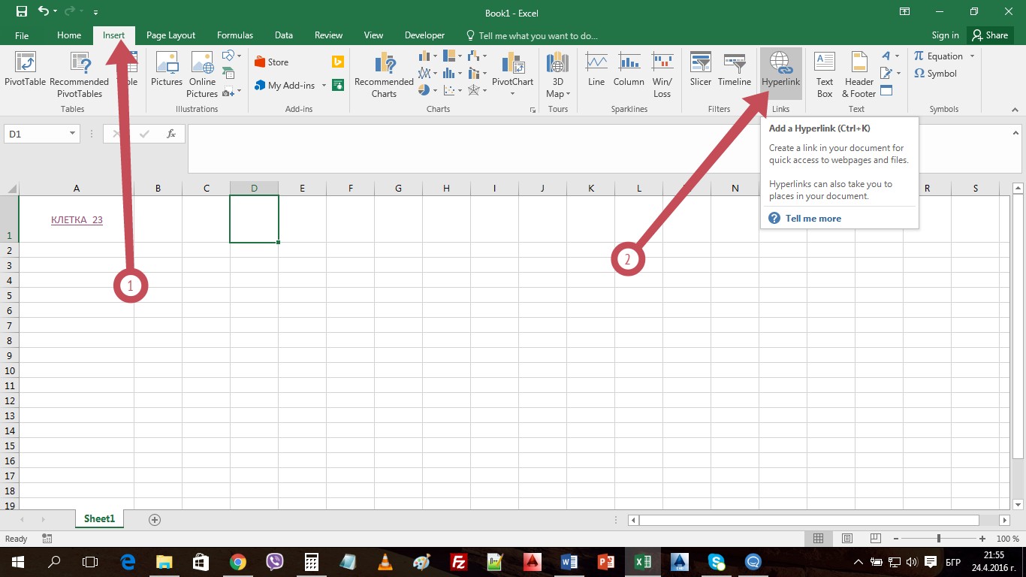Viewport: 1026px width, 577px height.
Task: Open the Signature Line dropdown
Action: click(x=890, y=74)
